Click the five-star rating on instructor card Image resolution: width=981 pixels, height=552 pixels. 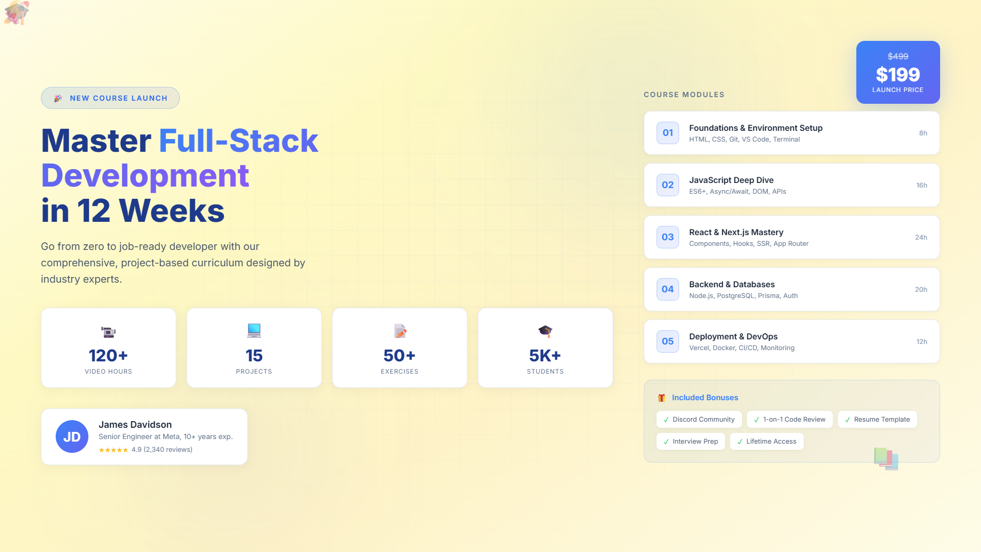pyautogui.click(x=113, y=450)
